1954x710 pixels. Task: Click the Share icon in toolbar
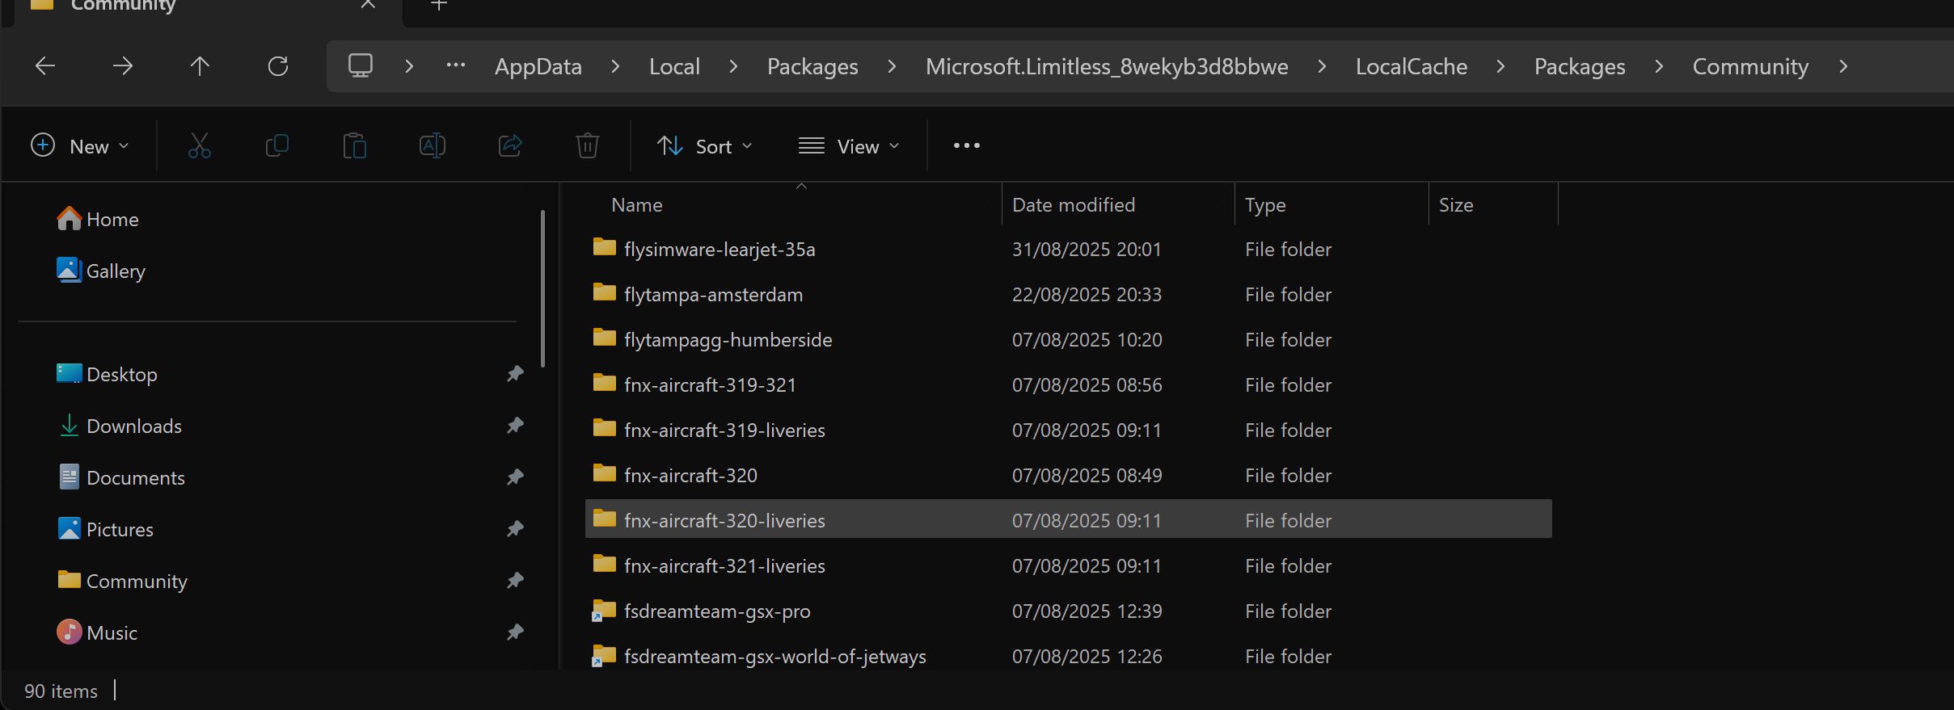pos(509,146)
